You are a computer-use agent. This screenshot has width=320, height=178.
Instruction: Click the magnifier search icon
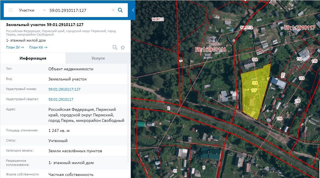coord(120,10)
